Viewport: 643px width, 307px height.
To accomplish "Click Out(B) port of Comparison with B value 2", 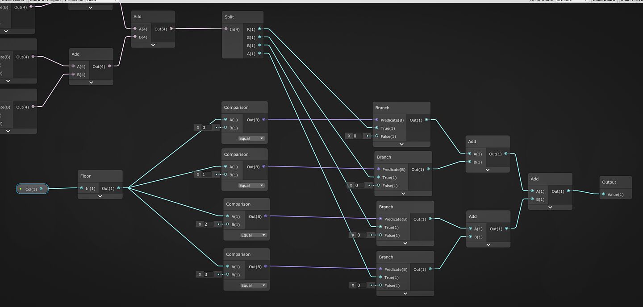I will pos(266,216).
